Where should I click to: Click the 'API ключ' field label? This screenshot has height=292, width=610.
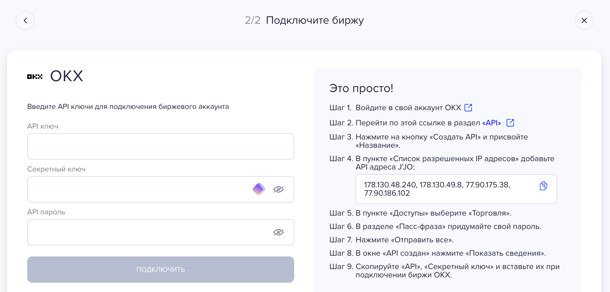(x=43, y=126)
